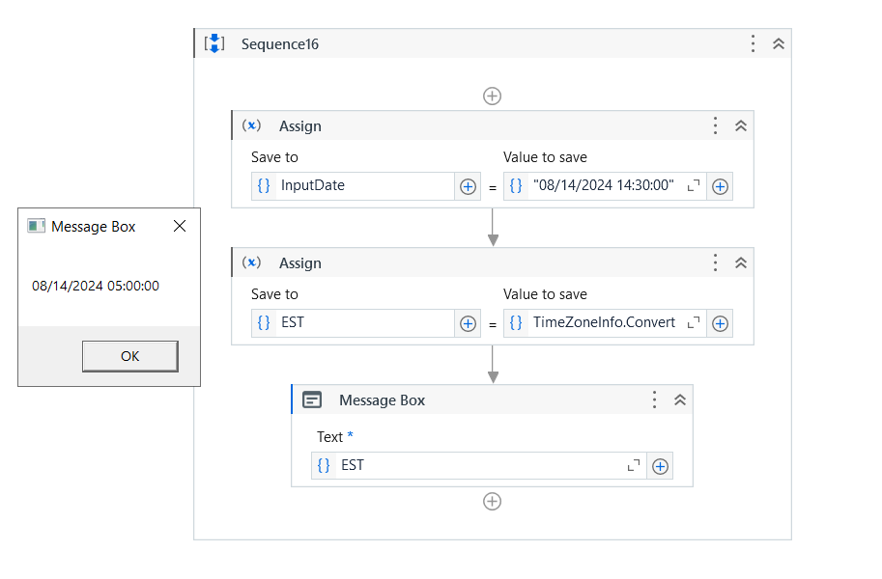Image resolution: width=882 pixels, height=579 pixels.
Task: Open options menu of Message Box activity
Action: click(x=654, y=400)
